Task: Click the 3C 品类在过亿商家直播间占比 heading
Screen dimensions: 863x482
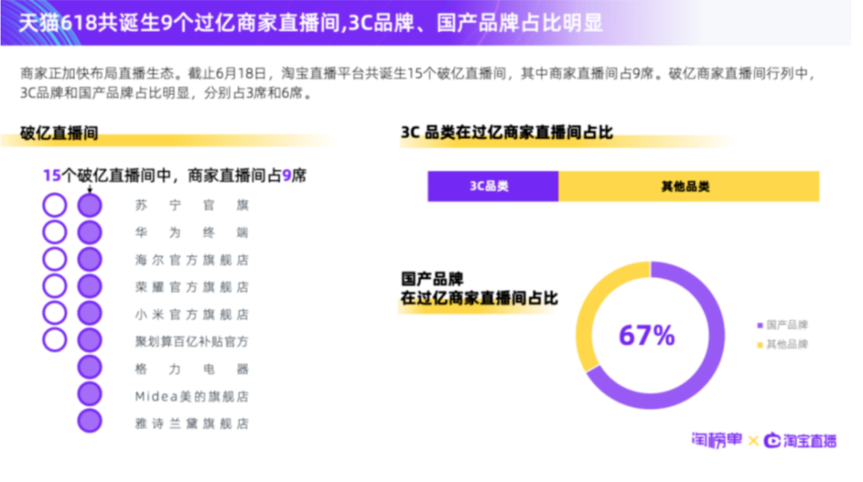Action: (x=507, y=133)
